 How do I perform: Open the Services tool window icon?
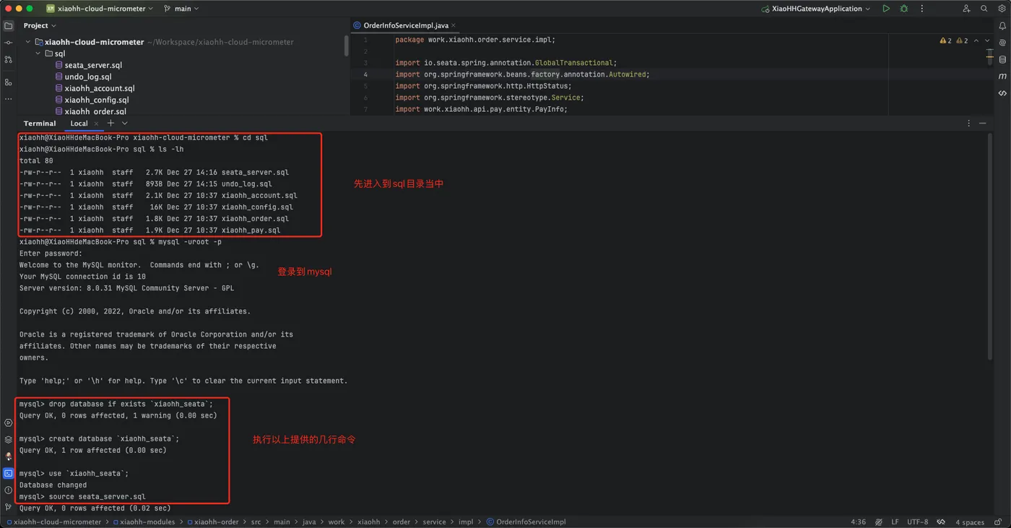point(9,423)
